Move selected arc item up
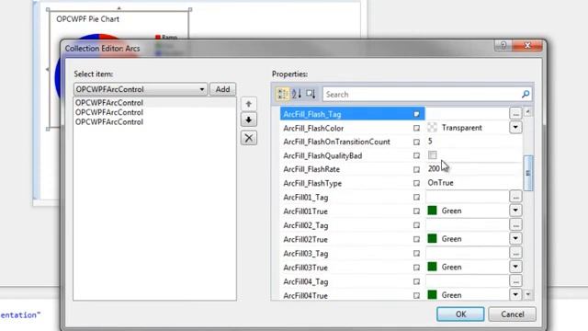The height and width of the screenshot is (331, 588). pyautogui.click(x=249, y=104)
